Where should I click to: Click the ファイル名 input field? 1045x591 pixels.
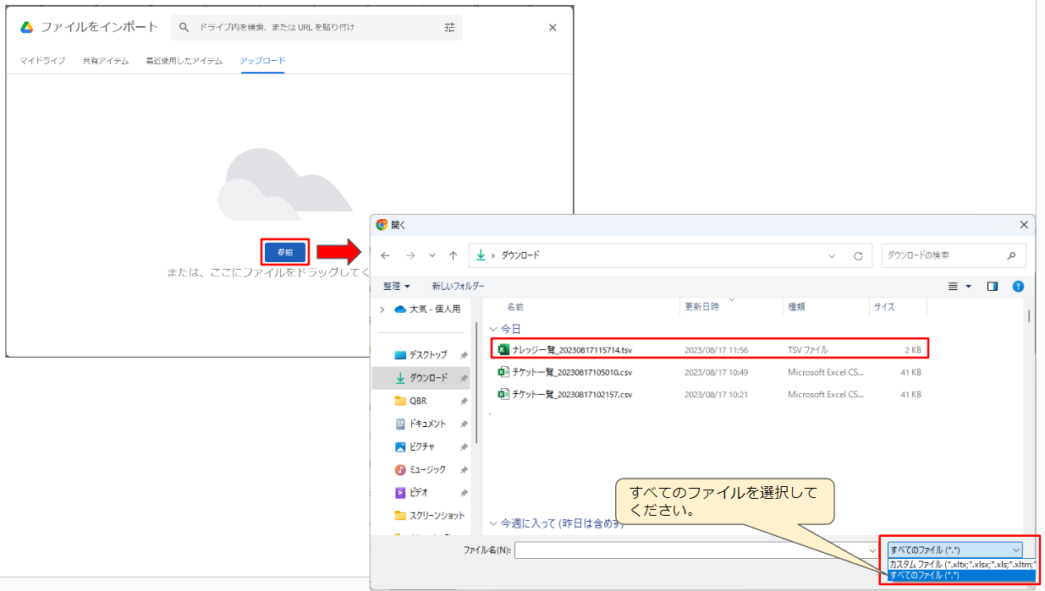pyautogui.click(x=694, y=550)
